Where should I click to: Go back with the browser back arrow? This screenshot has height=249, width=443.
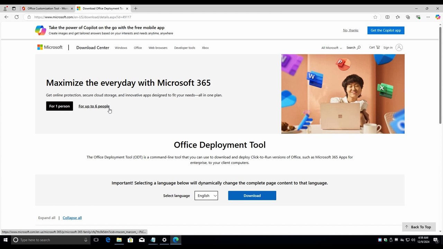point(6,17)
